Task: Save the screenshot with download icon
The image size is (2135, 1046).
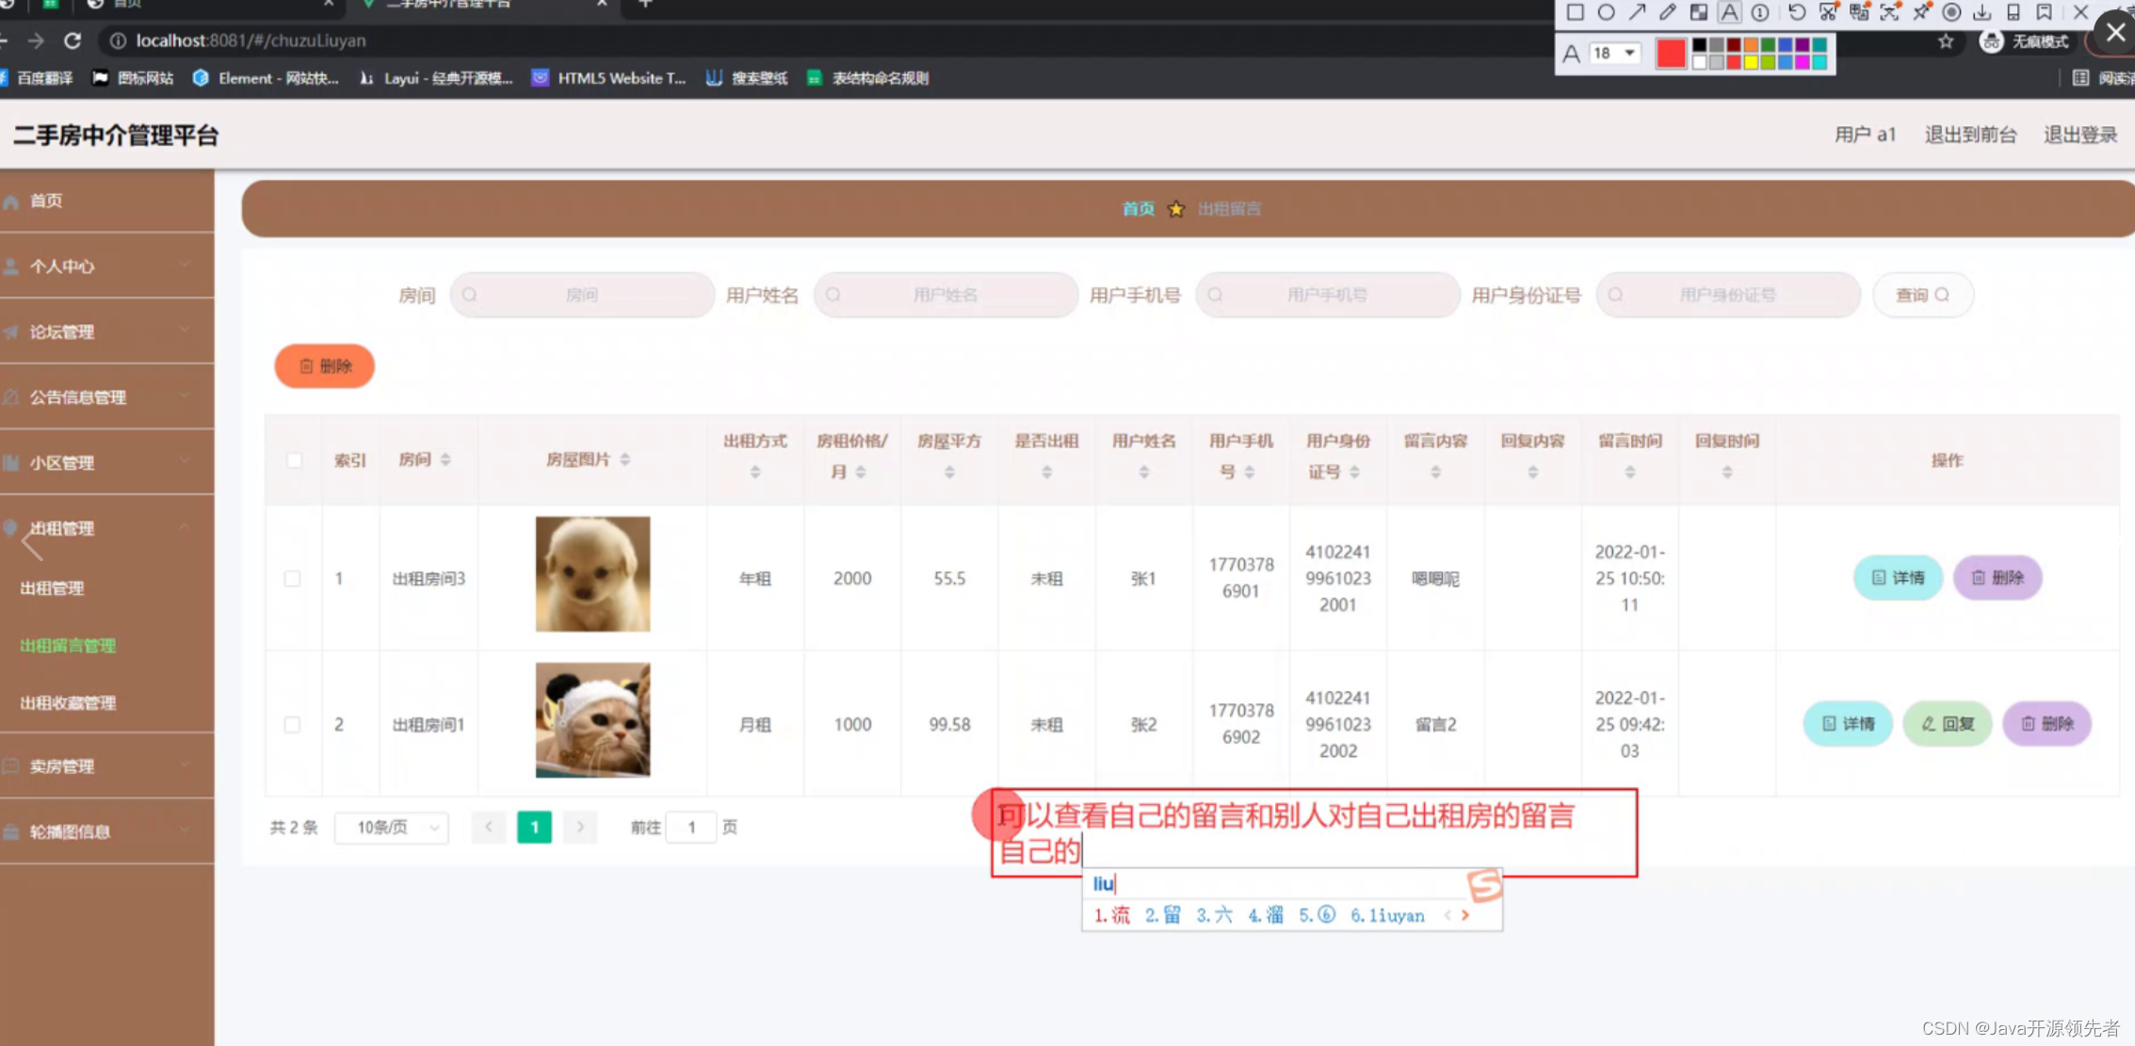Action: pos(1982,12)
